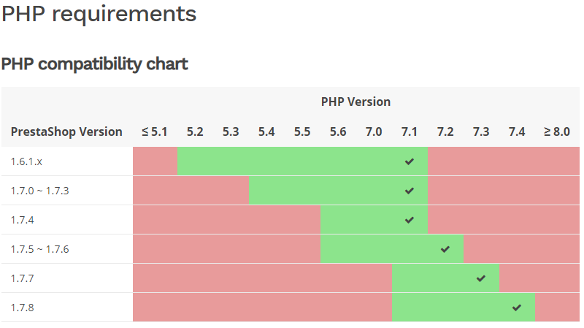Click the '≤ 5.1' column header
Screen dimensions: 584x328
155,131
